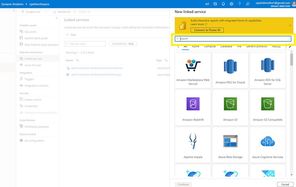Sort linked services by Type arrows
296x187 pixels.
click(x=166, y=60)
